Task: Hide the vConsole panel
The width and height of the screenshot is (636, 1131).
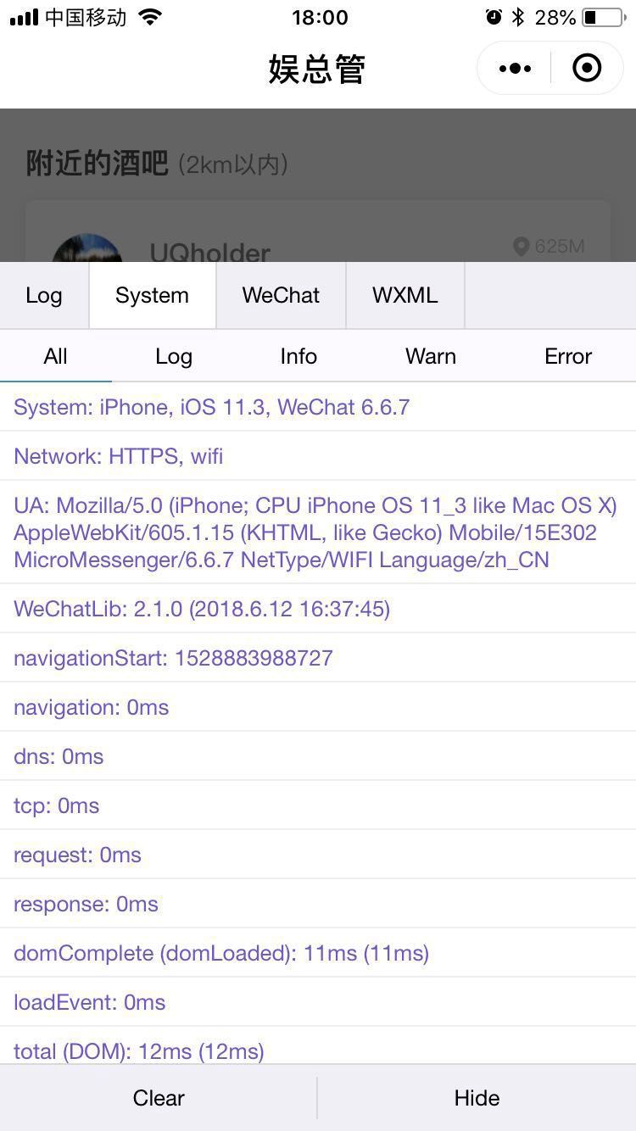Action: pyautogui.click(x=477, y=1098)
